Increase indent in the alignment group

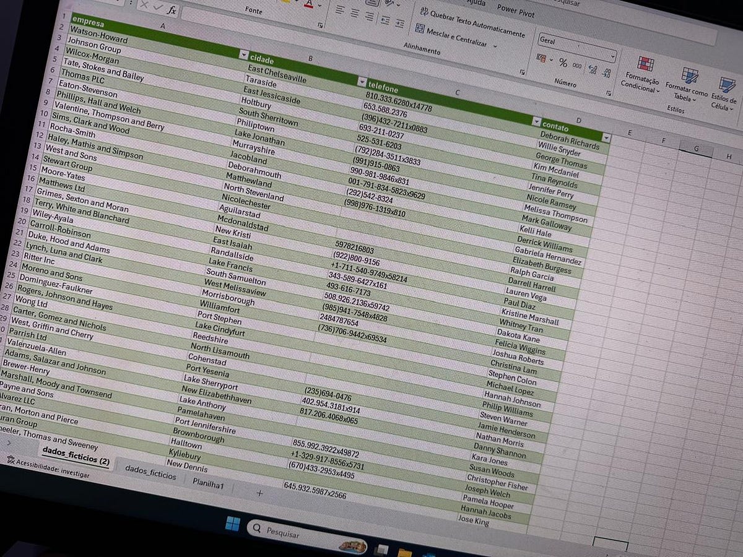(399, 23)
